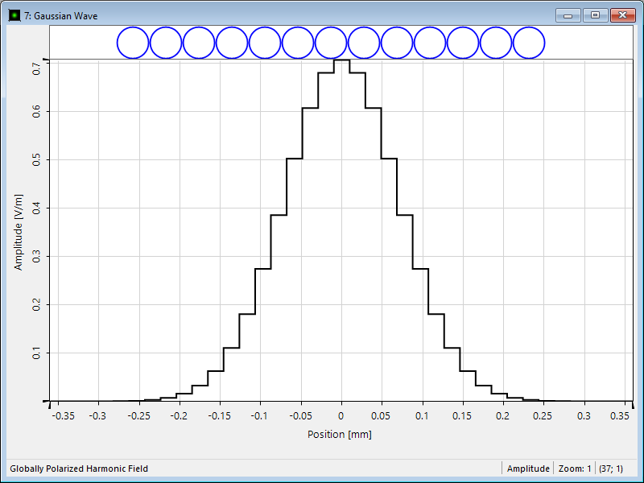Minimize the Gaussian Wave window
Screen dimensions: 644x483
[x=570, y=15]
